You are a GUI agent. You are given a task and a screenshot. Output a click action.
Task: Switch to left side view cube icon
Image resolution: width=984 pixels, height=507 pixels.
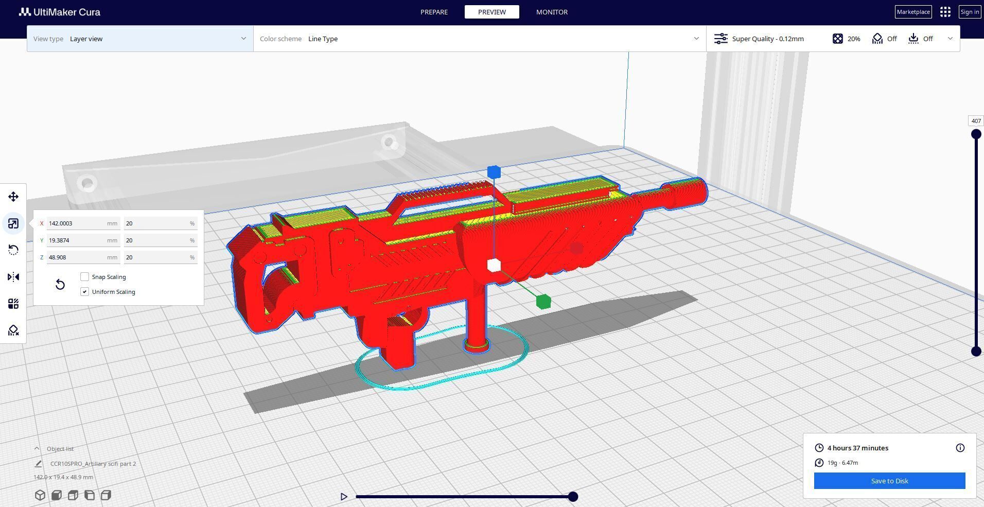(90, 495)
